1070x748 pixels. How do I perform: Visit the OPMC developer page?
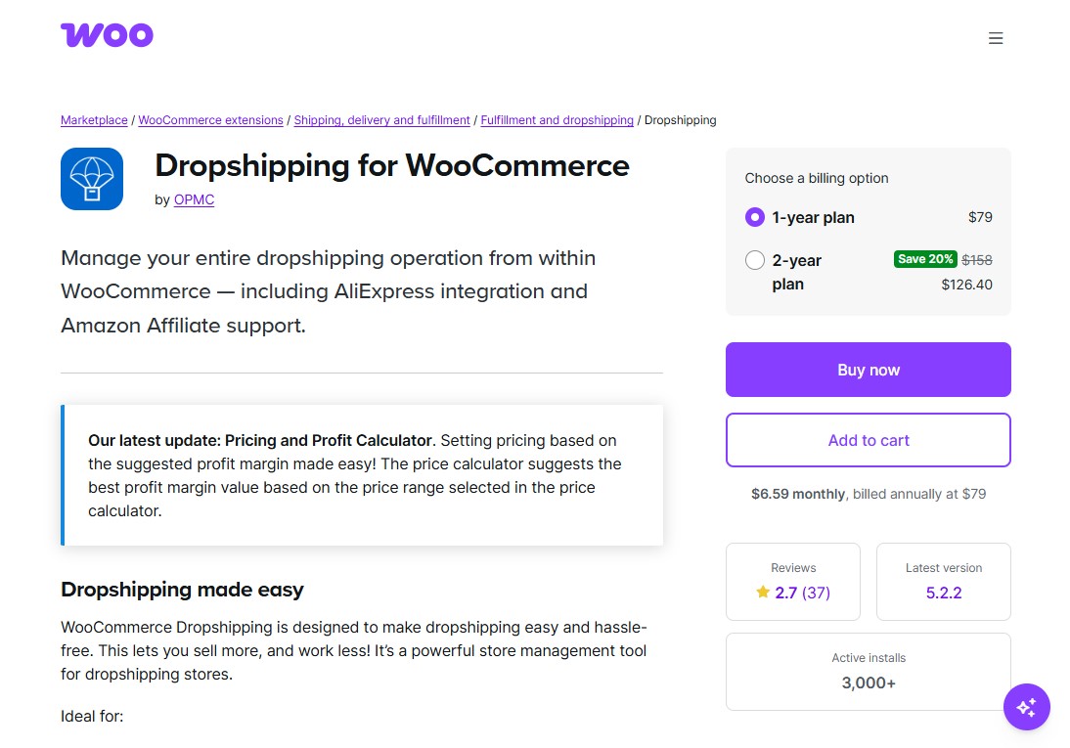(x=194, y=199)
